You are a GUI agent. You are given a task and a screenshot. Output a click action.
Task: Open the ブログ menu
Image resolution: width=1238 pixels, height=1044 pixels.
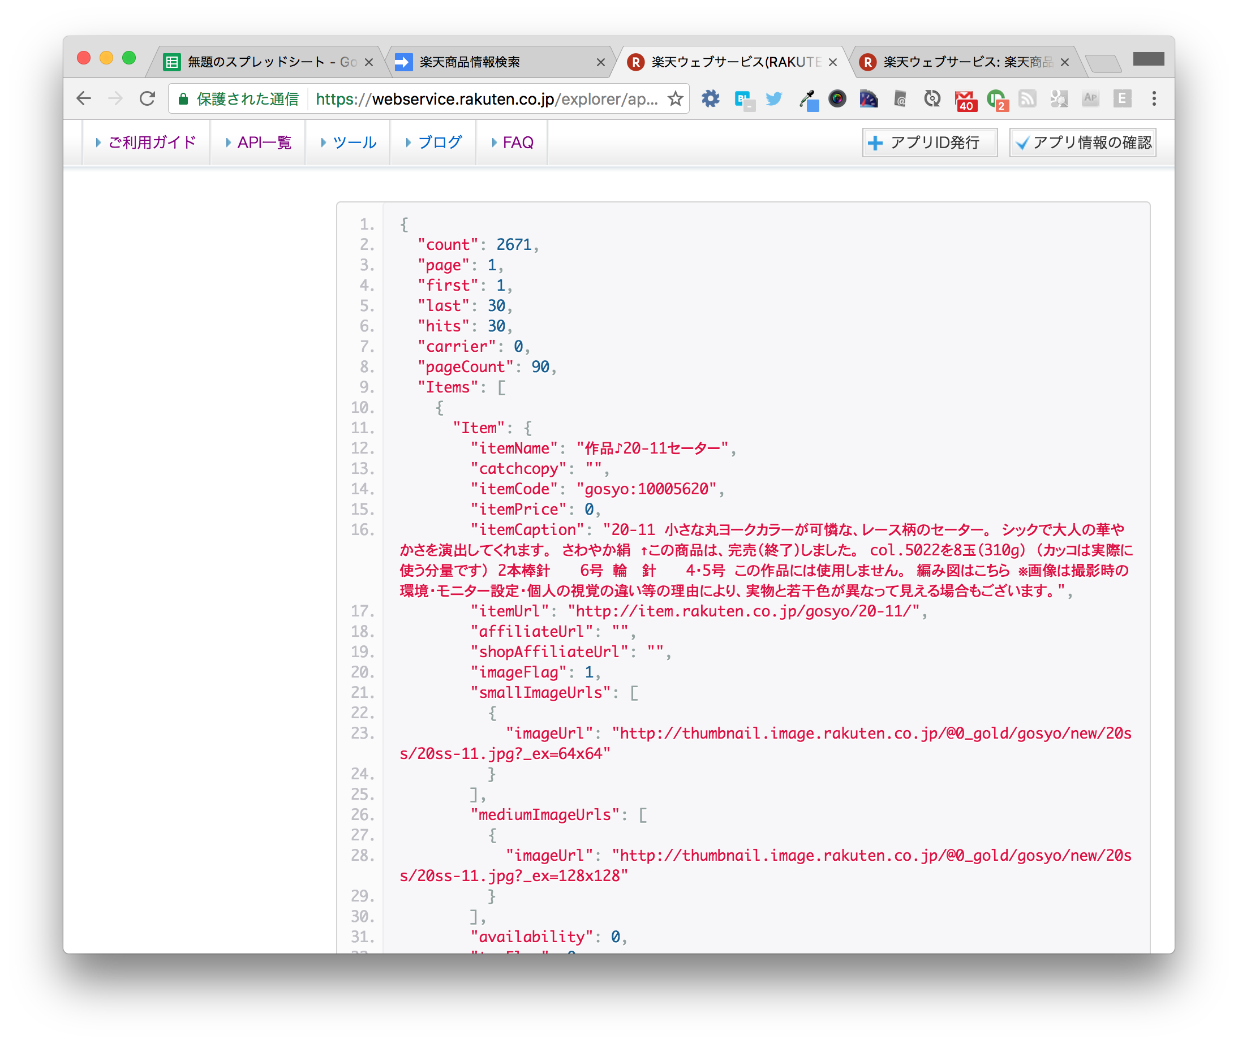point(433,143)
